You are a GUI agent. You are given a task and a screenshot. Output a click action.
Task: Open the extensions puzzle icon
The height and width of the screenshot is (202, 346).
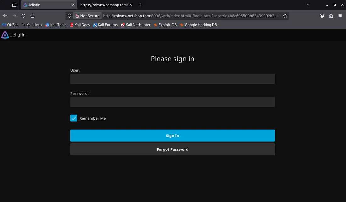(331, 16)
